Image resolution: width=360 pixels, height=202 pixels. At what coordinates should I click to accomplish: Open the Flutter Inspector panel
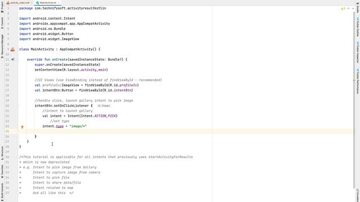tap(358, 52)
